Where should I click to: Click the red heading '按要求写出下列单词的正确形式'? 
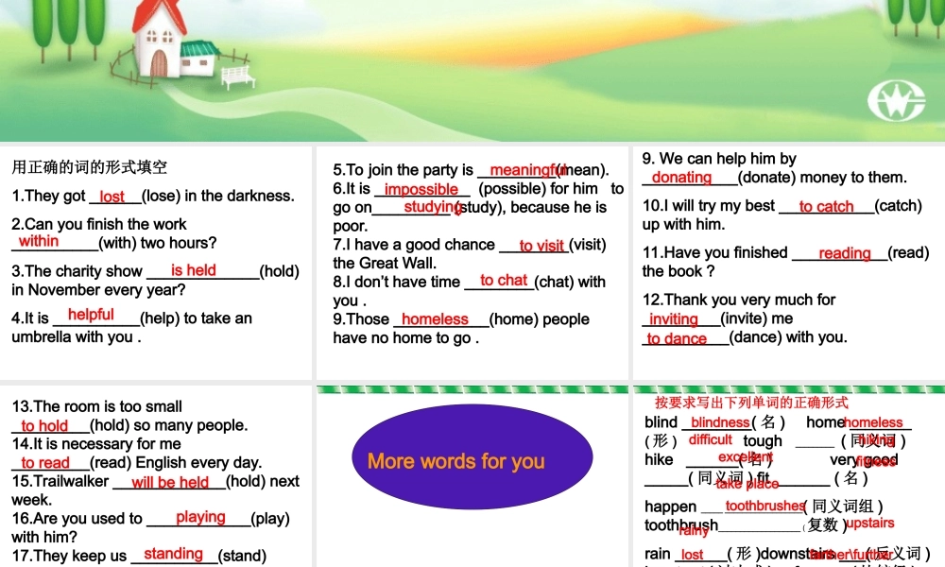751,403
